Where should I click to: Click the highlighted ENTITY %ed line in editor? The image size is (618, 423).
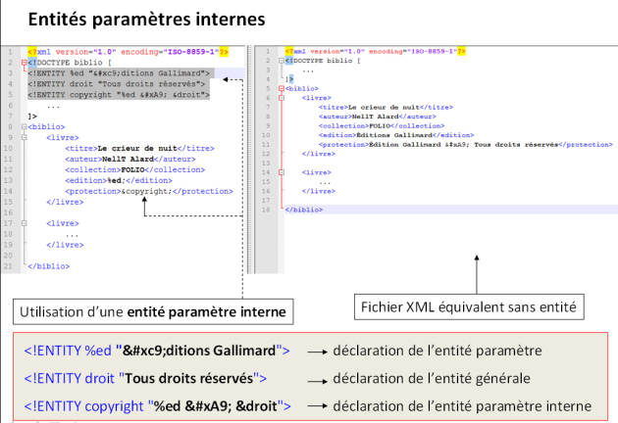[x=120, y=72]
